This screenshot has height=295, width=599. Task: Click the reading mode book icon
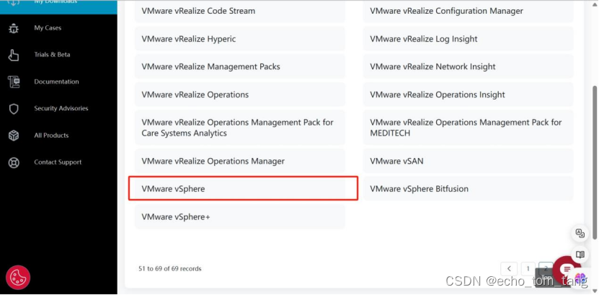click(x=580, y=255)
